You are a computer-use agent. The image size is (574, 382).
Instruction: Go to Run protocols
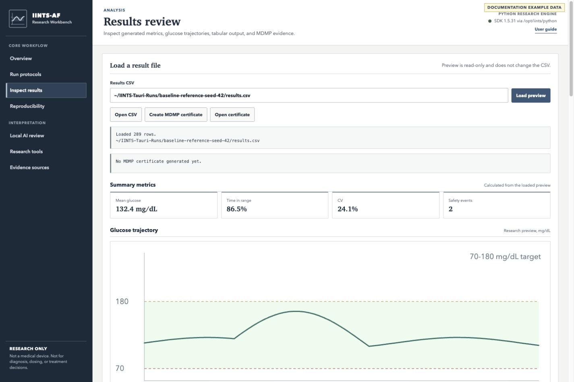click(x=46, y=74)
